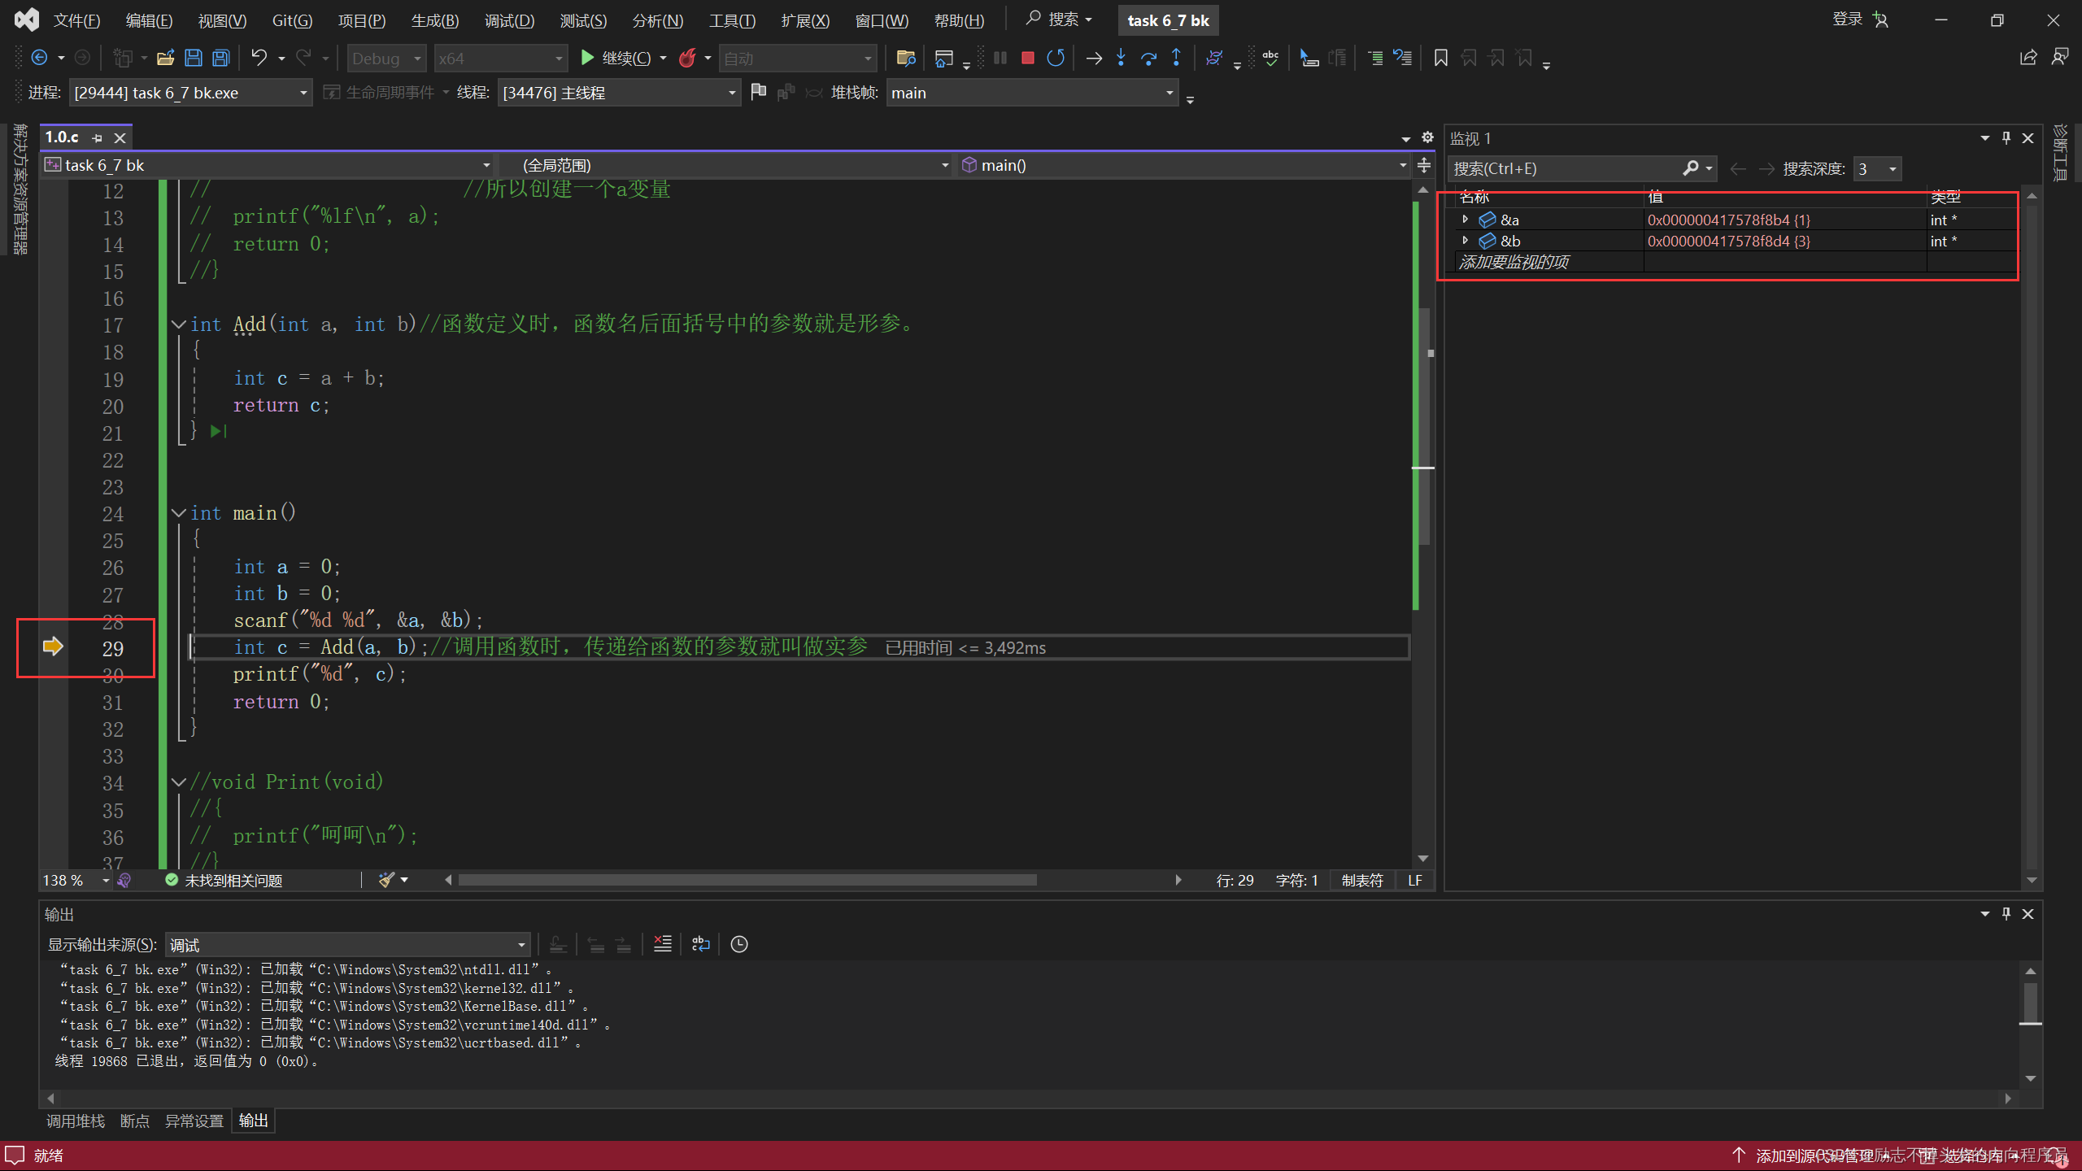Click the Step Into icon
Viewport: 2082px width, 1171px height.
click(1121, 58)
